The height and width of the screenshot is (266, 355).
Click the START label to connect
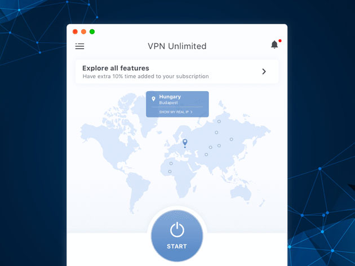[x=177, y=246]
